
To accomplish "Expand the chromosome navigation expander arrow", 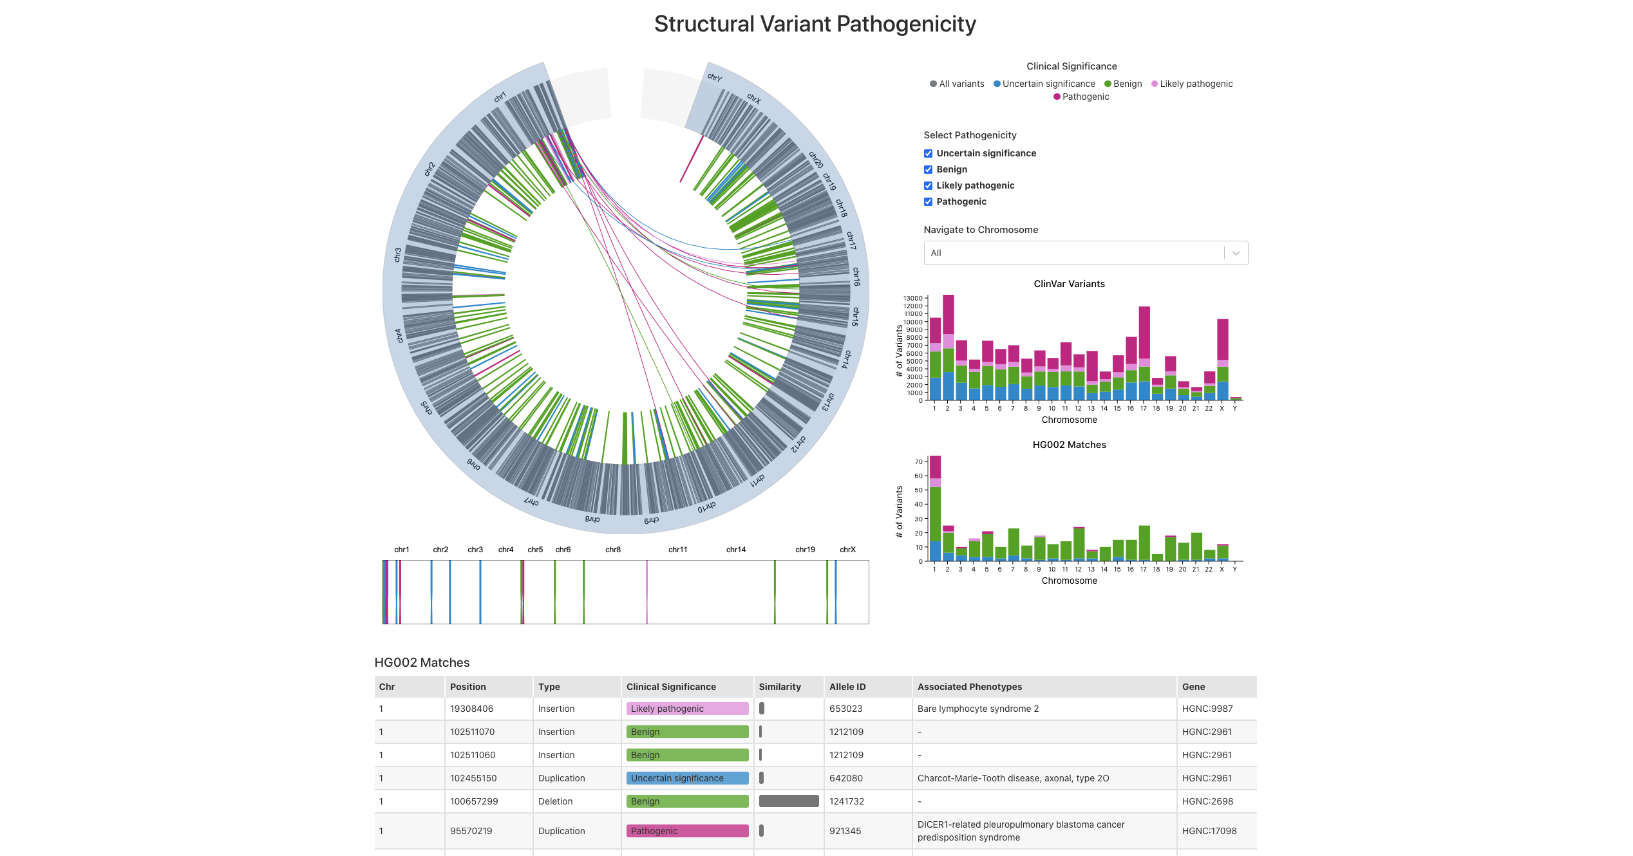I will coord(1233,252).
